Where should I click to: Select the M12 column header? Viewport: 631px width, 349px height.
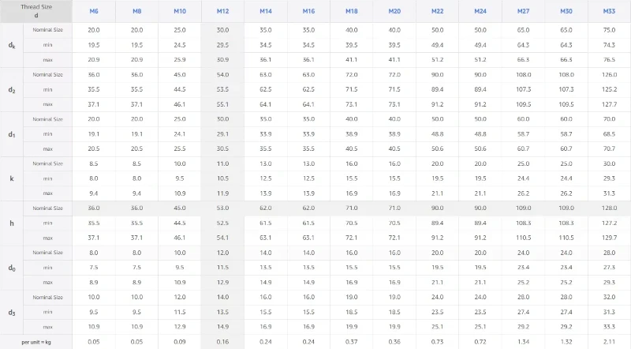[x=222, y=11]
